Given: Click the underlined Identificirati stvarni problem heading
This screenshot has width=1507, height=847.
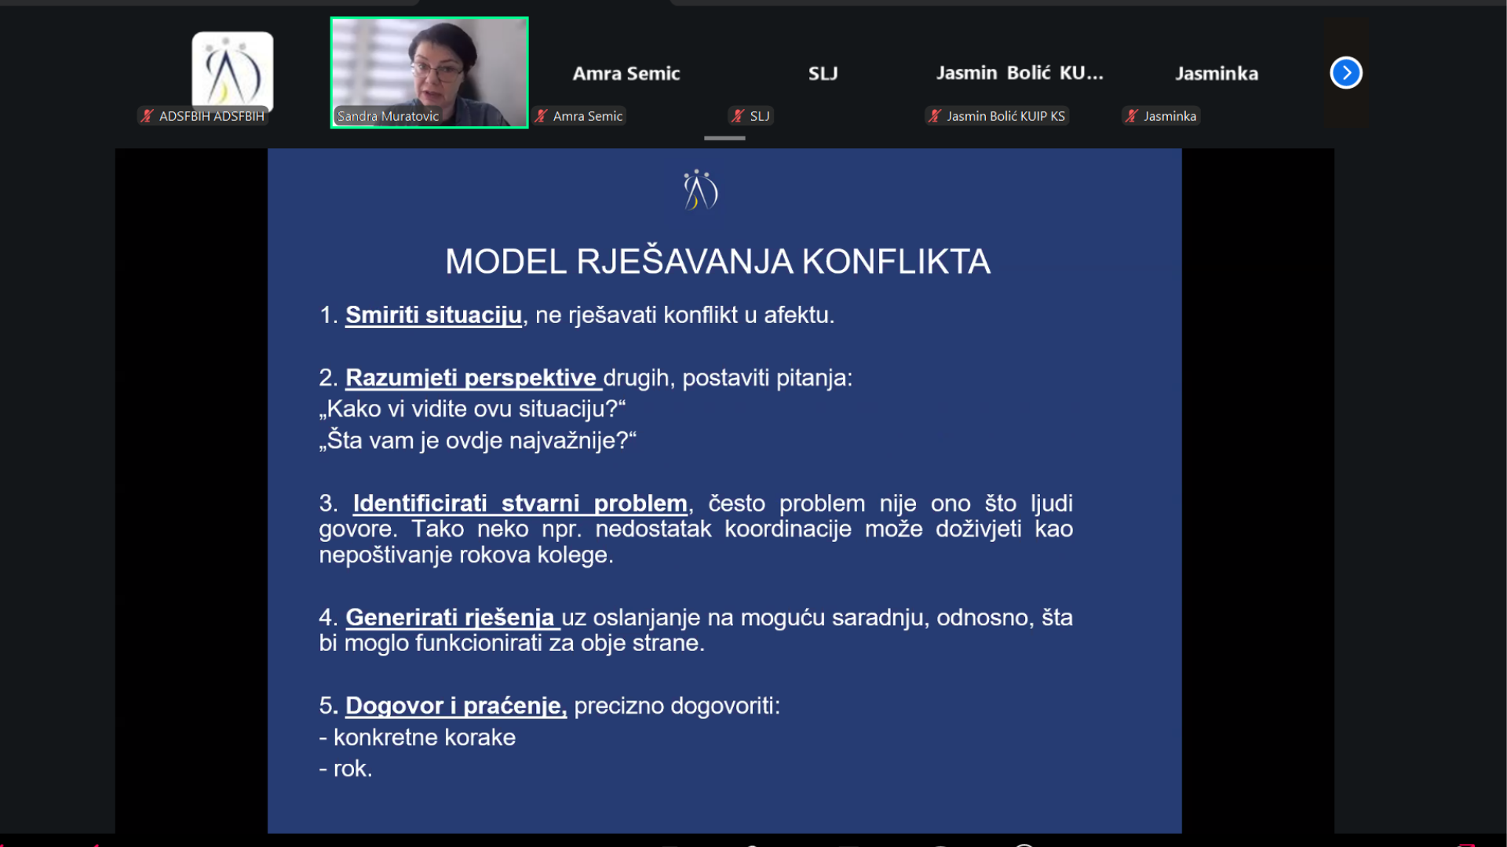Looking at the screenshot, I should tap(520, 503).
